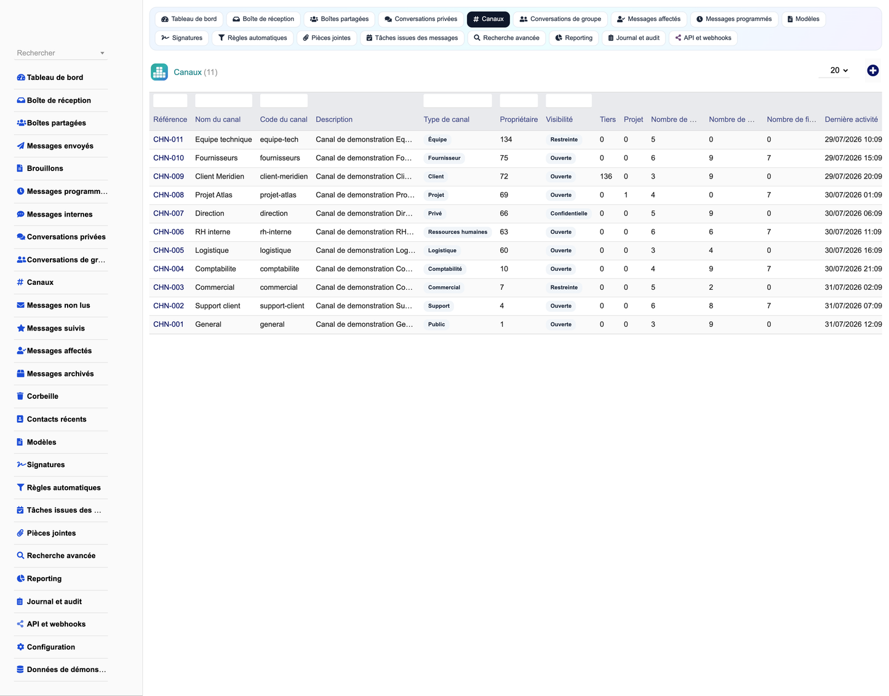Open Boîte de réception in sidebar
This screenshot has height=696, width=889.
pos(61,100)
